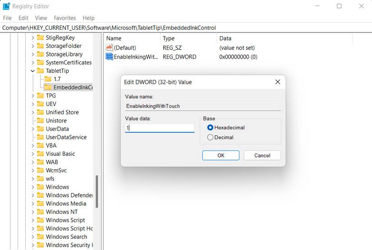The height and width of the screenshot is (250, 372).
Task: Expand the SystemCertificates key
Action: [x=33, y=62]
